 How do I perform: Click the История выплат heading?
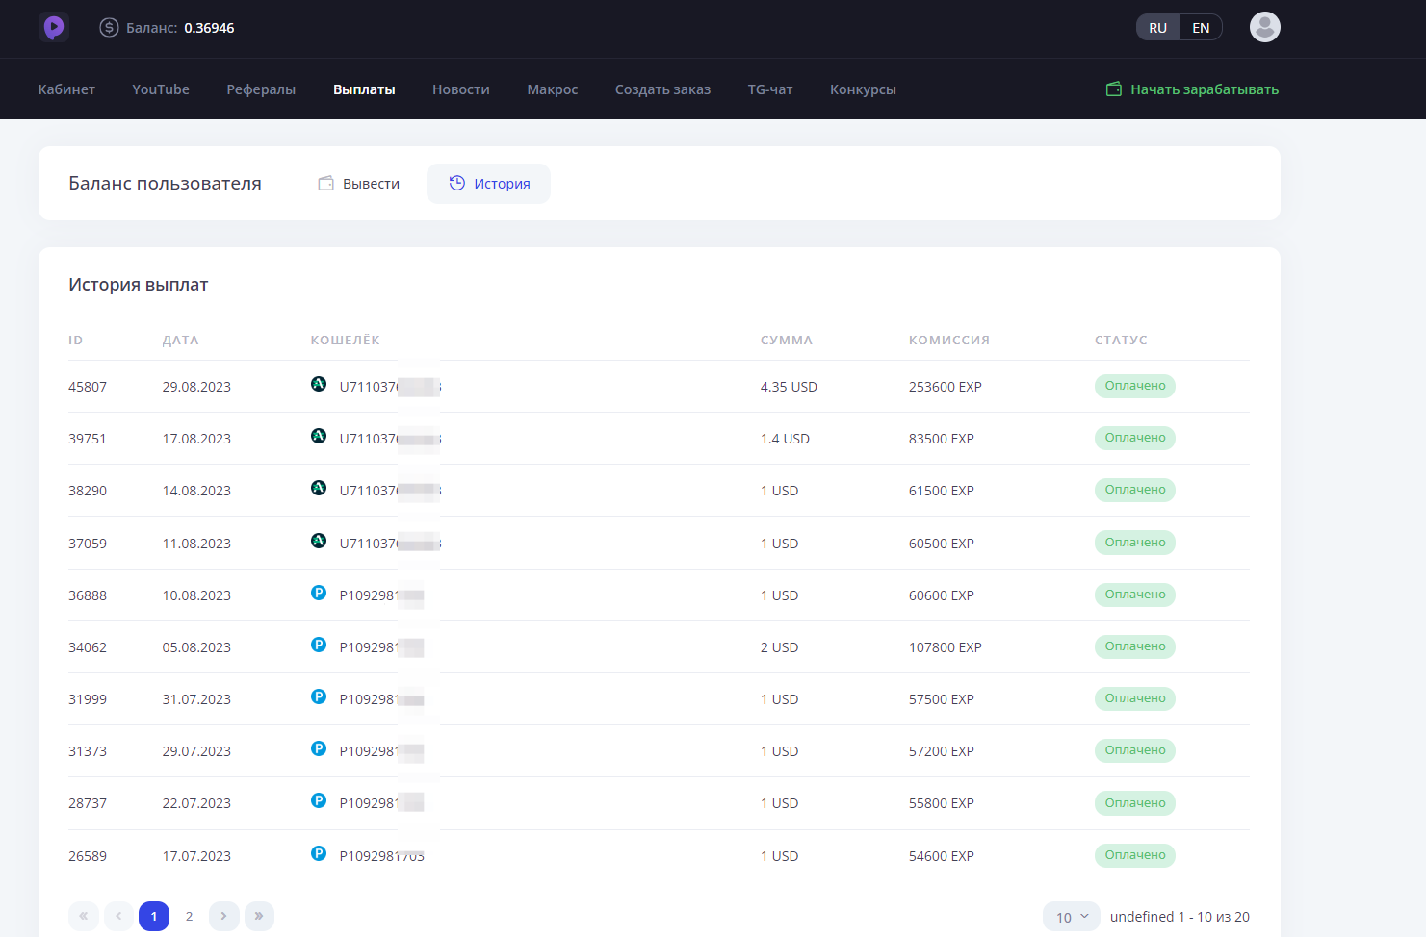[139, 285]
